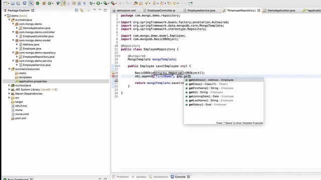The image size is (321, 180).
Task: Expand JRE System Library node
Action: (9, 89)
